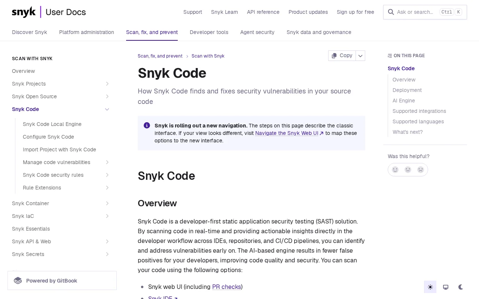Viewport: 479px width, 299px height.
Task: Click Sign up for free
Action: coord(356,12)
